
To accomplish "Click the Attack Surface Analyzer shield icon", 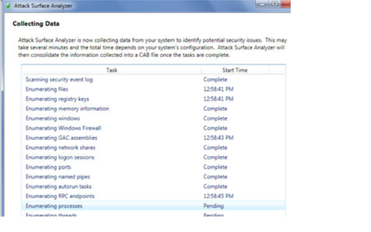I will (8, 6).
